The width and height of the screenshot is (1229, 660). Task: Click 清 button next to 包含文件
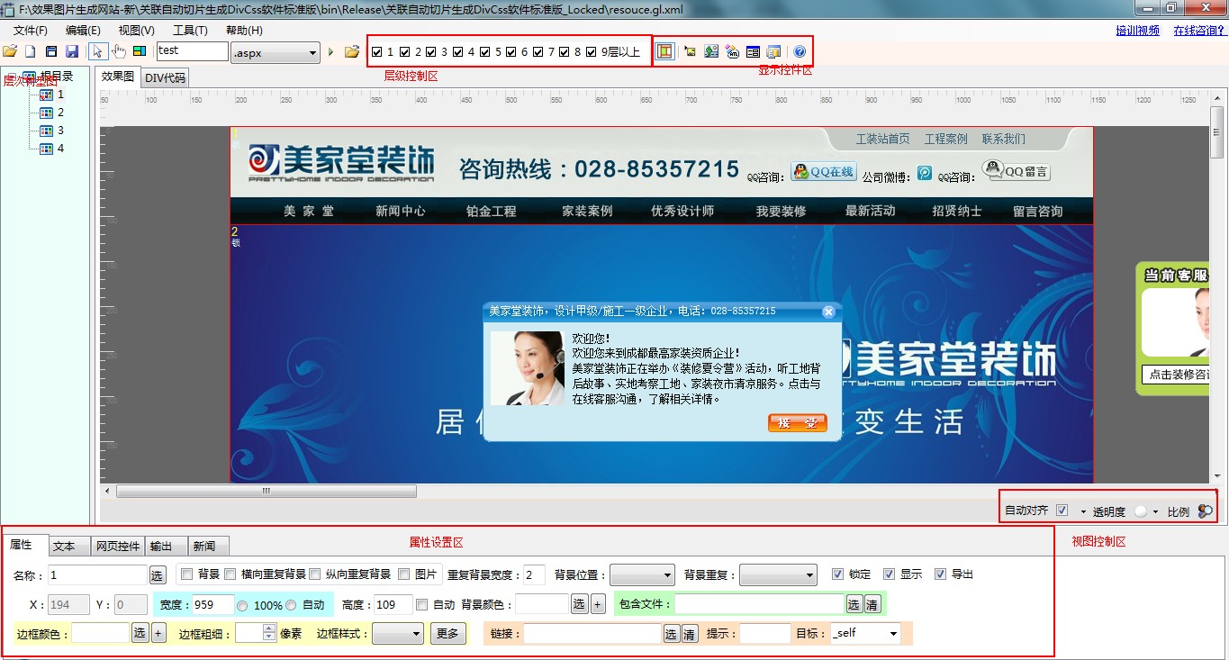pyautogui.click(x=872, y=604)
